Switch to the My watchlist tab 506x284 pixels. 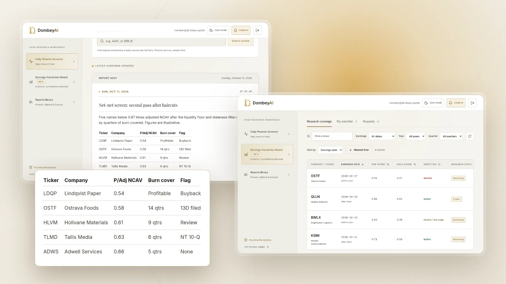[x=347, y=121]
